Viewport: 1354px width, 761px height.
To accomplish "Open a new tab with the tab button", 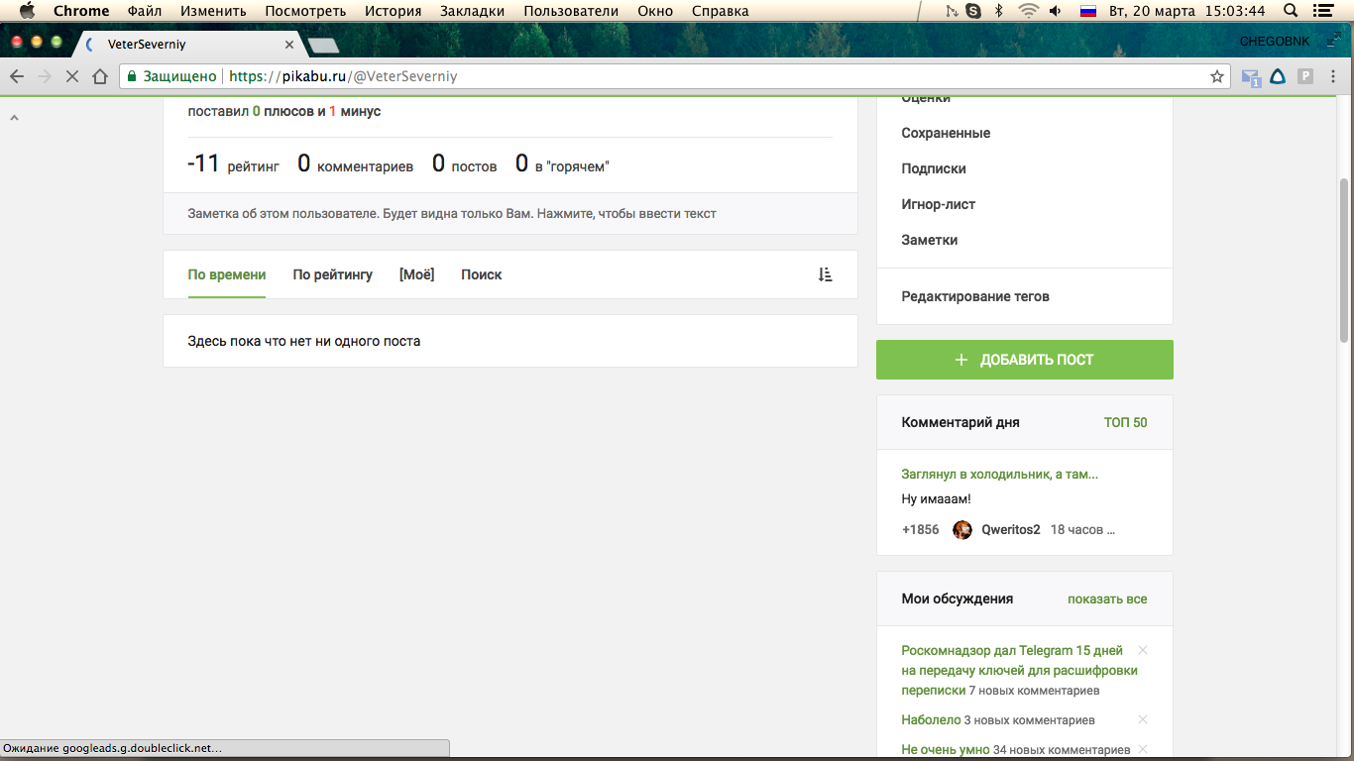I will coord(323,46).
